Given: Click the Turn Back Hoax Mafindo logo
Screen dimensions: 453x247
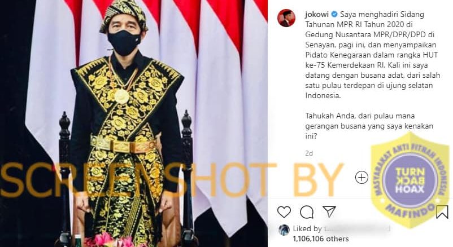Looking at the screenshot, I should (410, 180).
